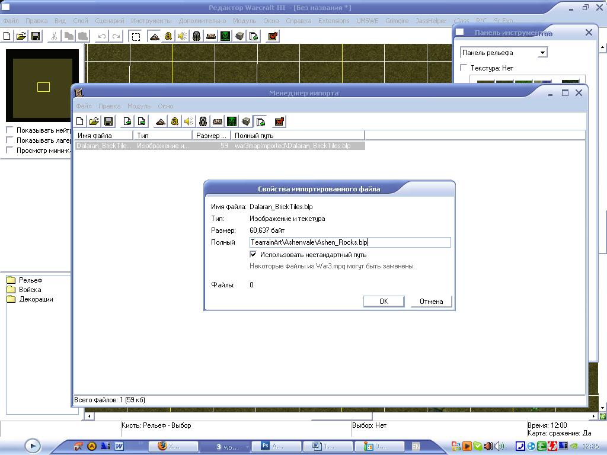Screen dimensions: 607x455
Task: Click Test Map icon in Import Manager
Action: [x=279, y=122]
